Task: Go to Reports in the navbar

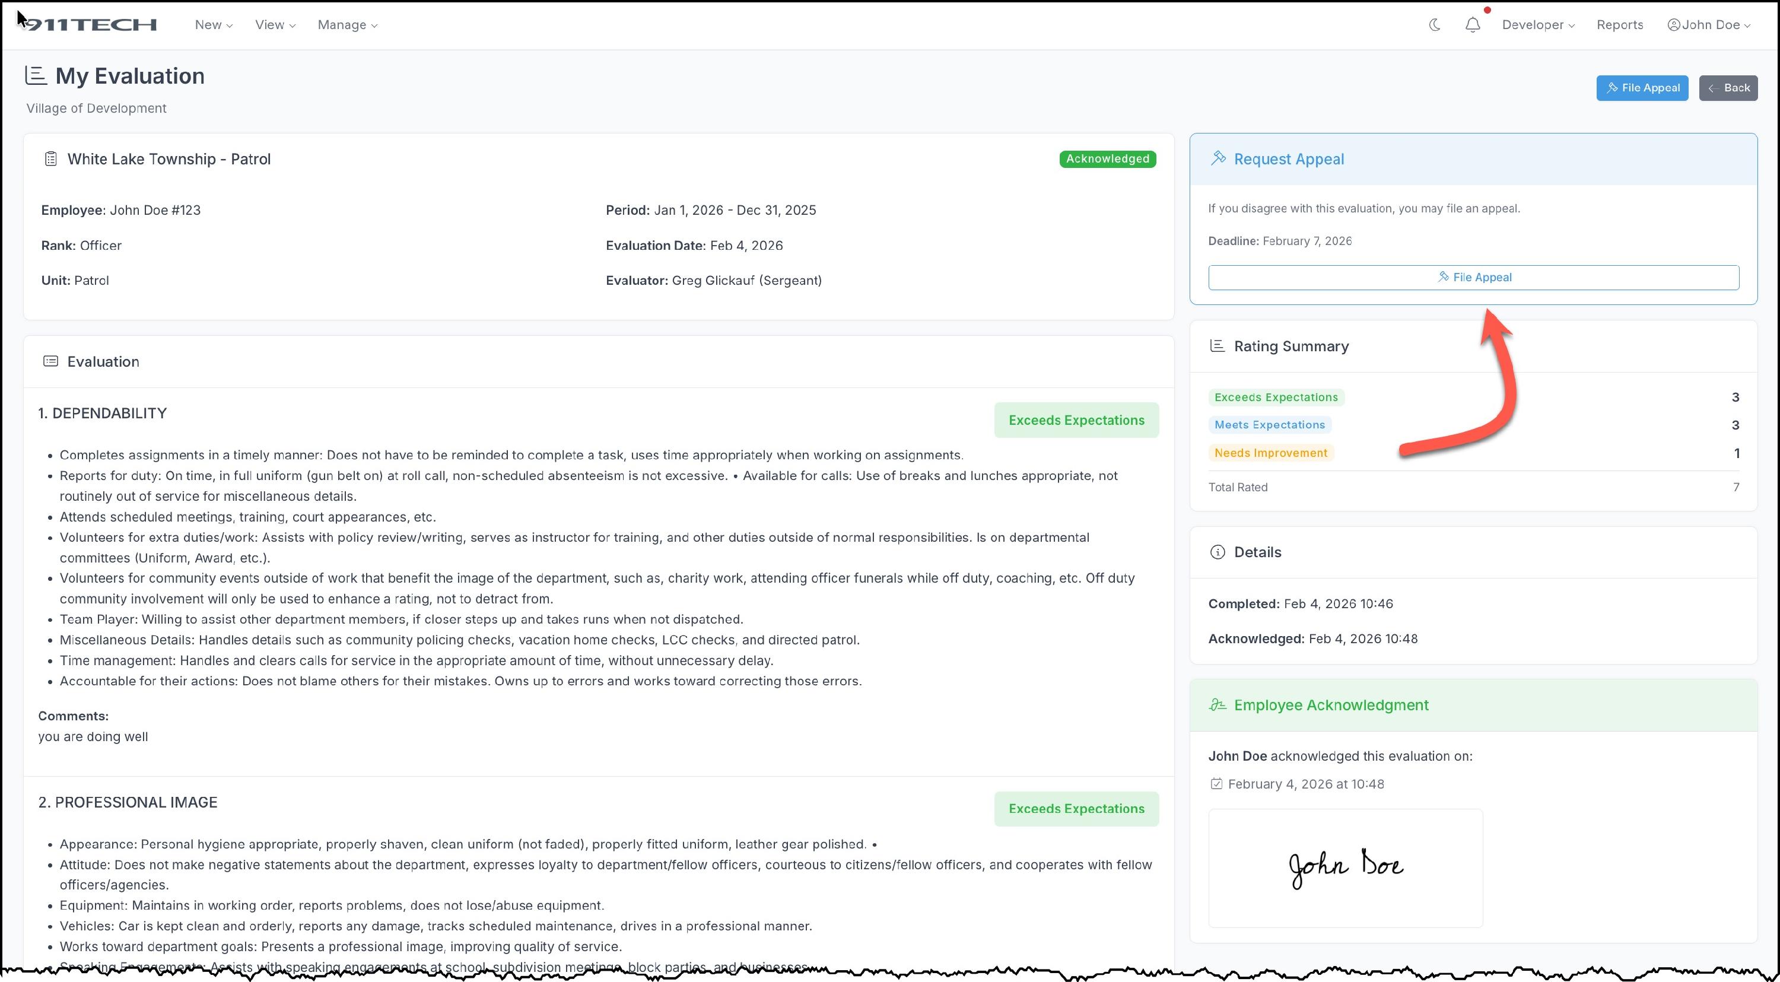Action: (1620, 25)
